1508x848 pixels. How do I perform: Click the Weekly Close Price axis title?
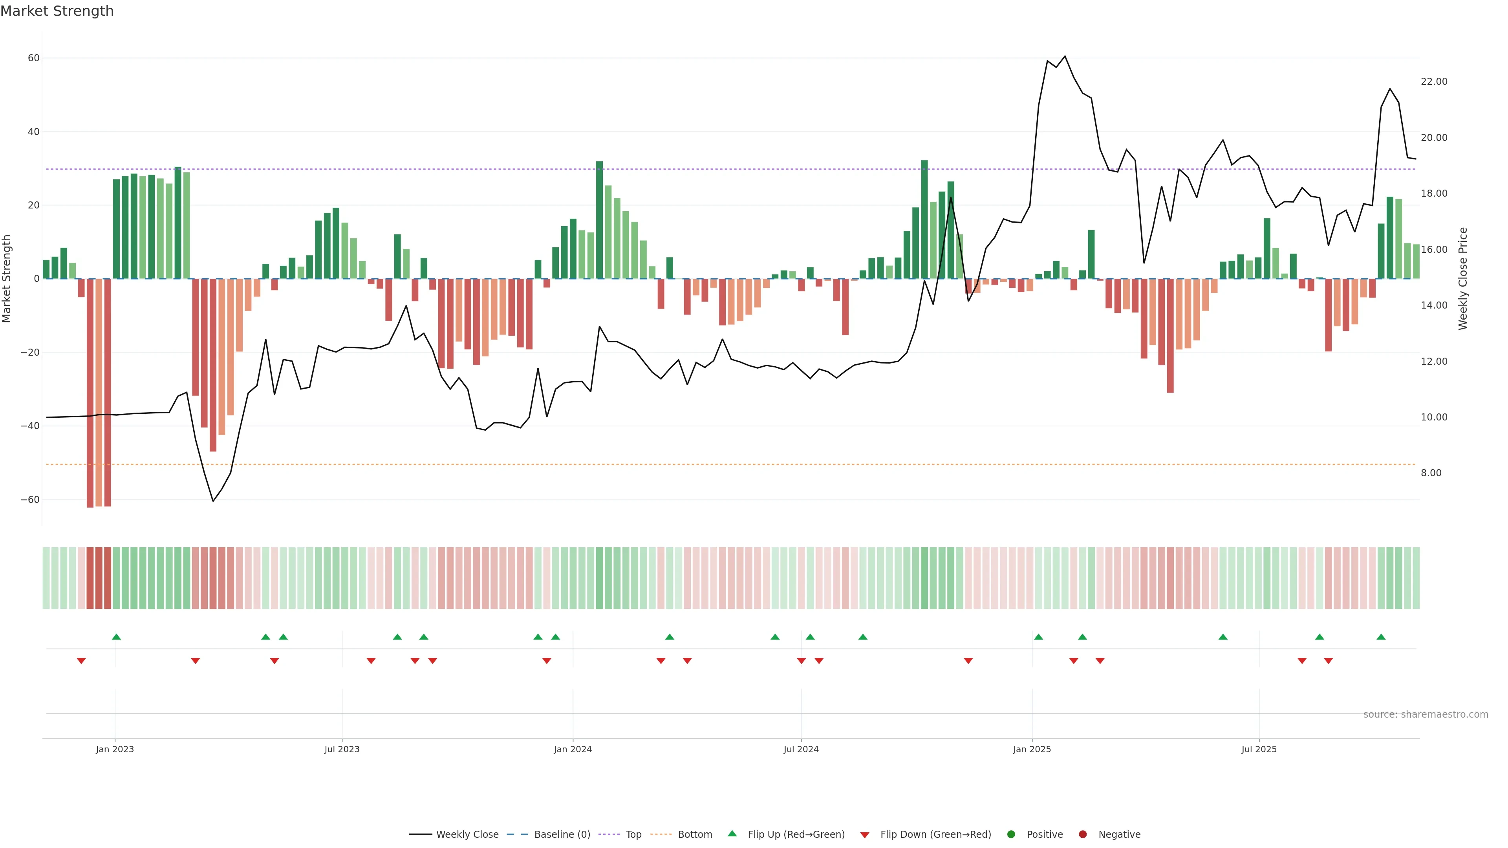coord(1463,279)
